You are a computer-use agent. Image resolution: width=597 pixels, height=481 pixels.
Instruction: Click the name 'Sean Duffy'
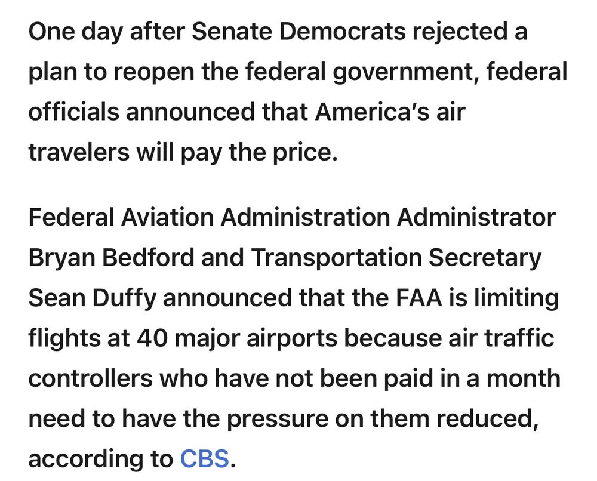[93, 299]
